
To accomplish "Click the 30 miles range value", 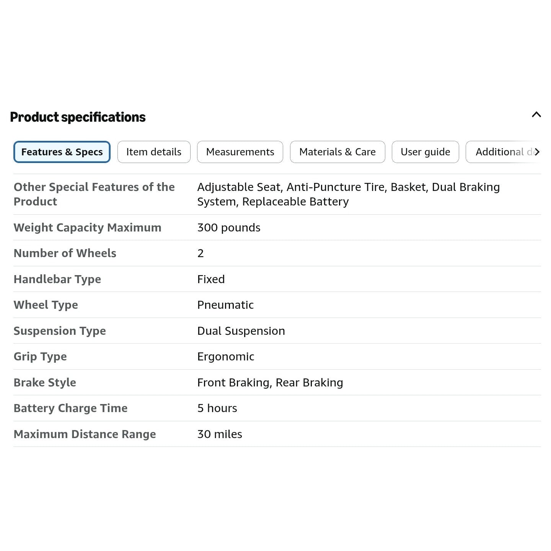I will [x=220, y=434].
